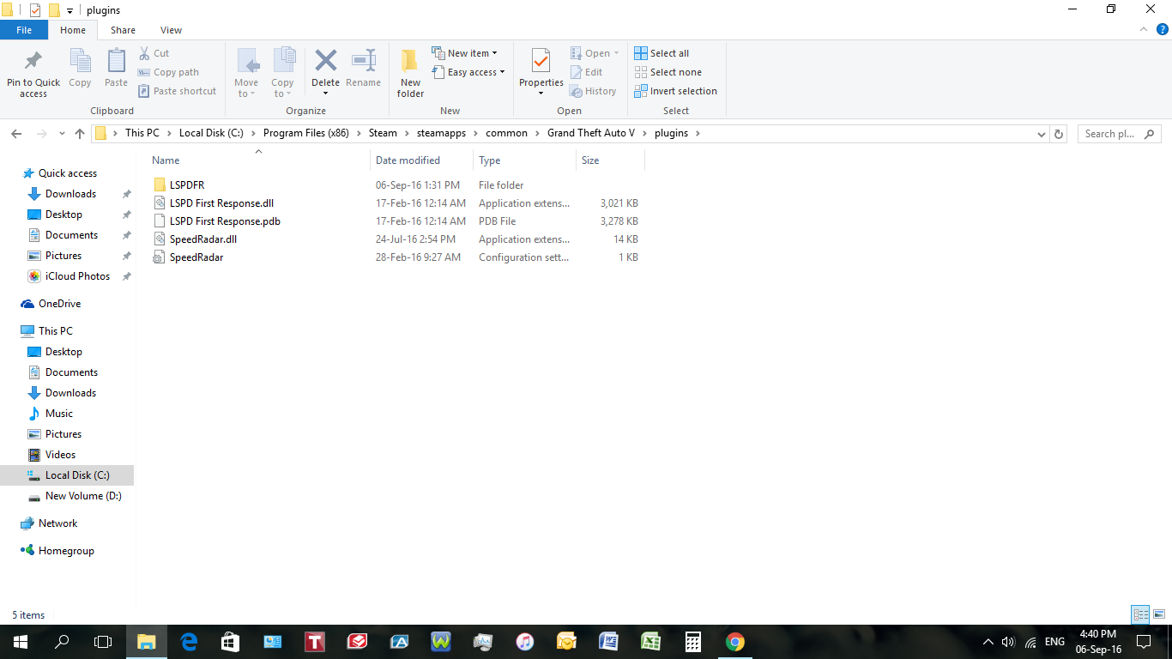
Task: Click the Rename ribbon icon
Action: pos(364,60)
